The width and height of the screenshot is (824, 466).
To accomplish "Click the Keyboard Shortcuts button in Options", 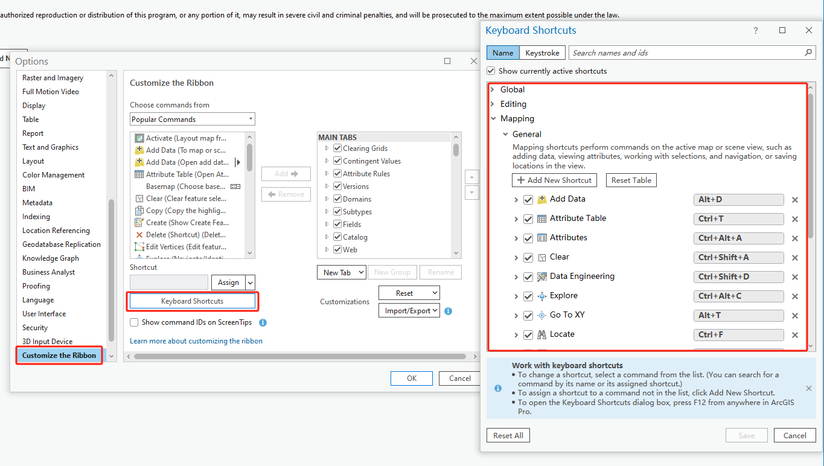I will [x=193, y=301].
